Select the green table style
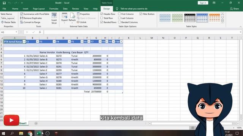The image size is (243, 136). [177, 18]
